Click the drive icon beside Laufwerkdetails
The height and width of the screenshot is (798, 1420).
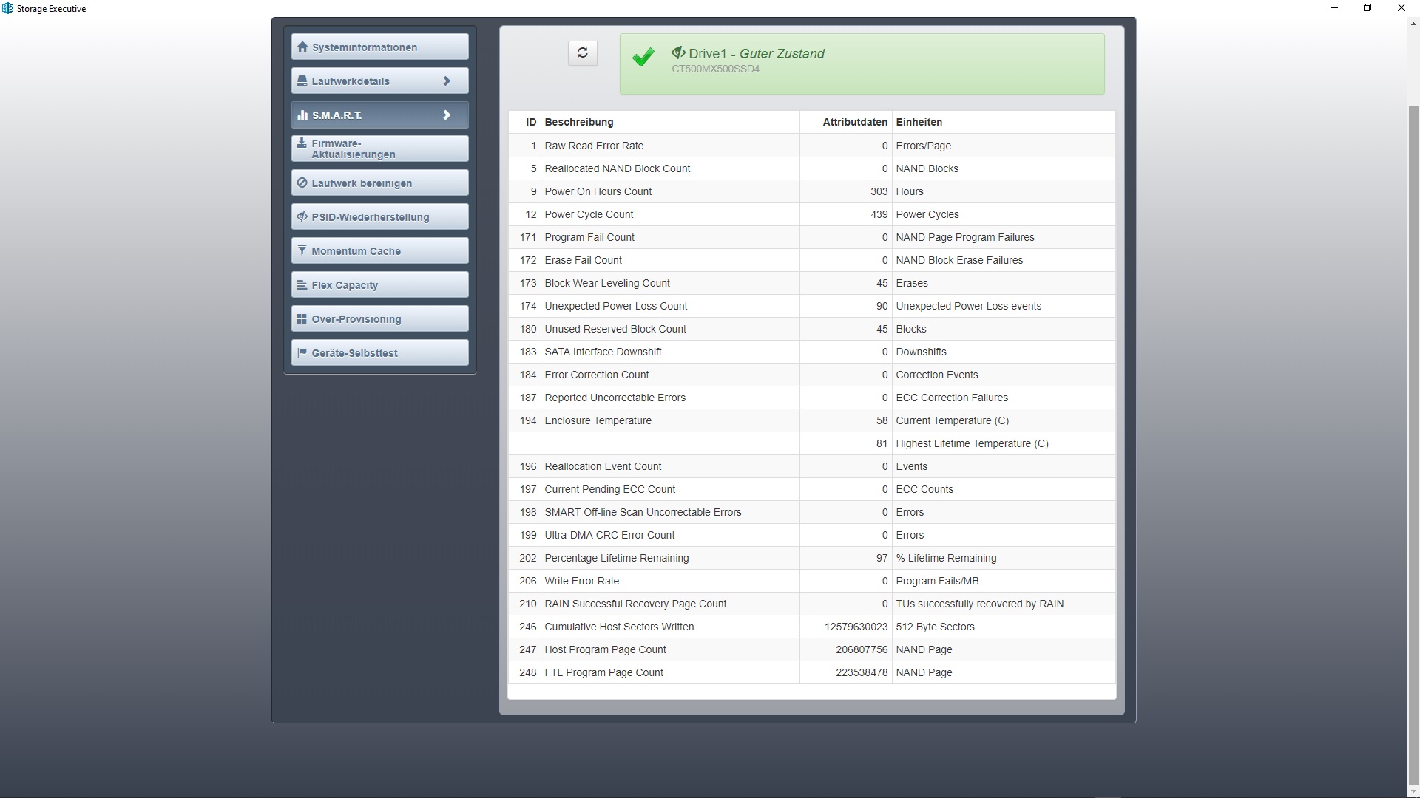(x=302, y=81)
